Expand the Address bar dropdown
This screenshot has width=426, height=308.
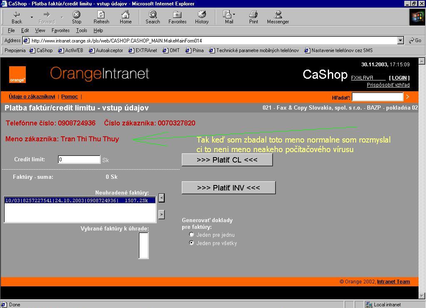click(x=400, y=40)
